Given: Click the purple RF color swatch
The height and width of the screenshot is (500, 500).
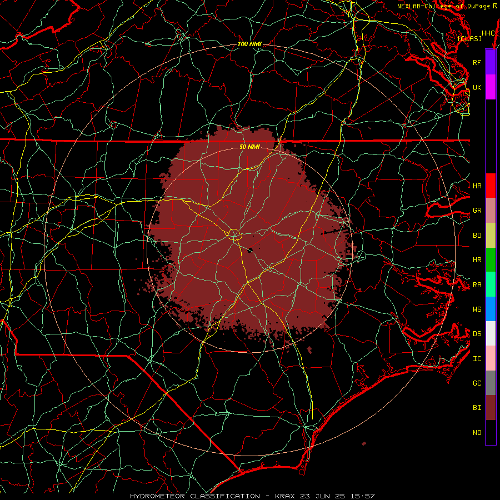Looking at the screenshot, I should 491,62.
